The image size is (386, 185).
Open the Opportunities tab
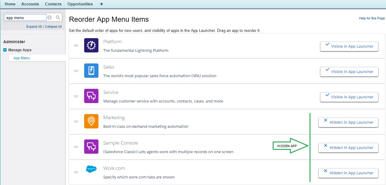coord(80,4)
